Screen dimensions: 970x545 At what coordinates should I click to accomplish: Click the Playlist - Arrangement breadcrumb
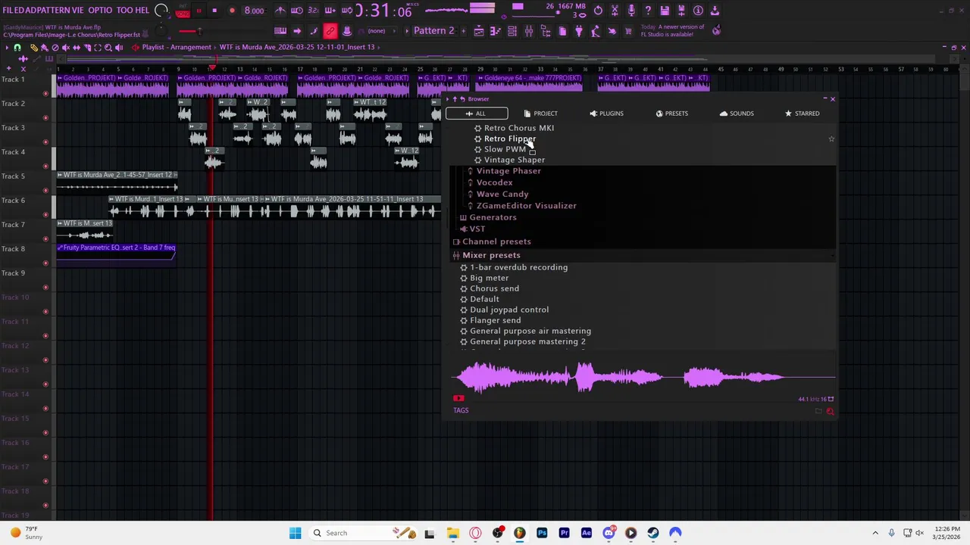coord(177,47)
